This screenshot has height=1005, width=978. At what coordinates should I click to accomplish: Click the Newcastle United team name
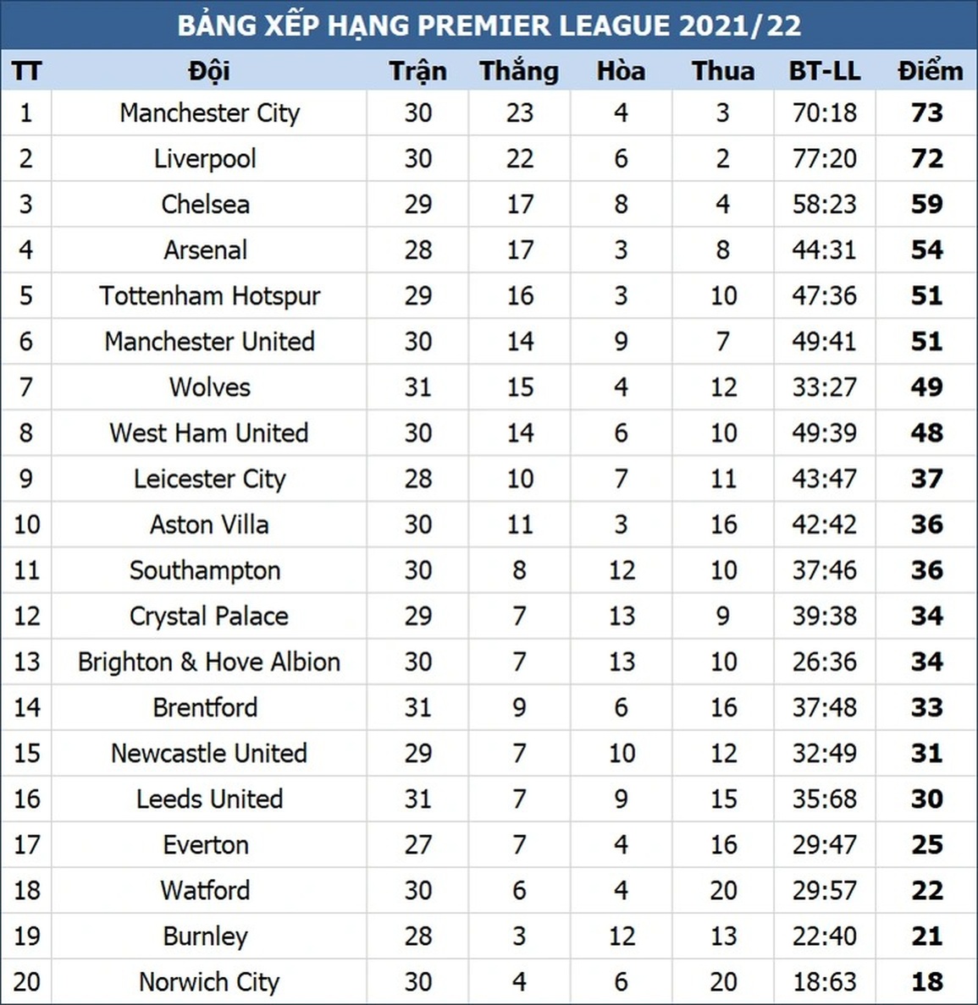(x=209, y=753)
